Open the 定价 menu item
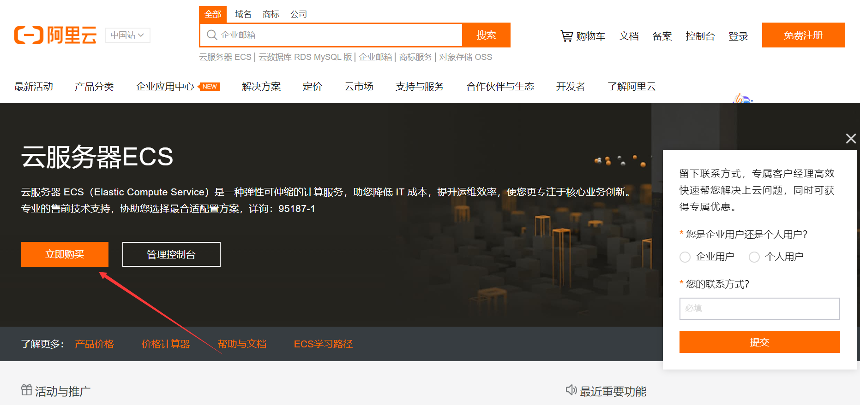 pyautogui.click(x=313, y=87)
